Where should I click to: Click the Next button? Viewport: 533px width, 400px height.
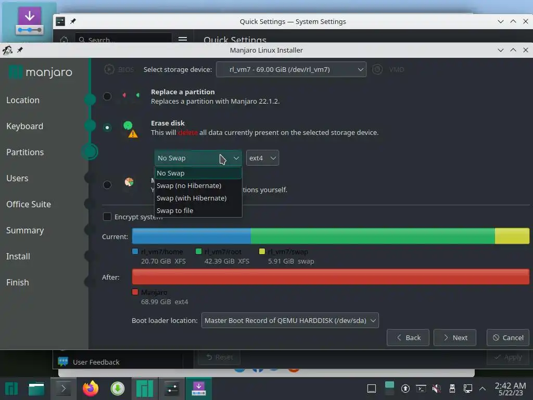coord(455,337)
